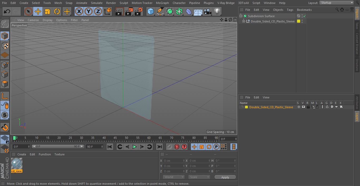This screenshot has width=360, height=186.
Task: Activate the Scale tool
Action: coord(47,11)
